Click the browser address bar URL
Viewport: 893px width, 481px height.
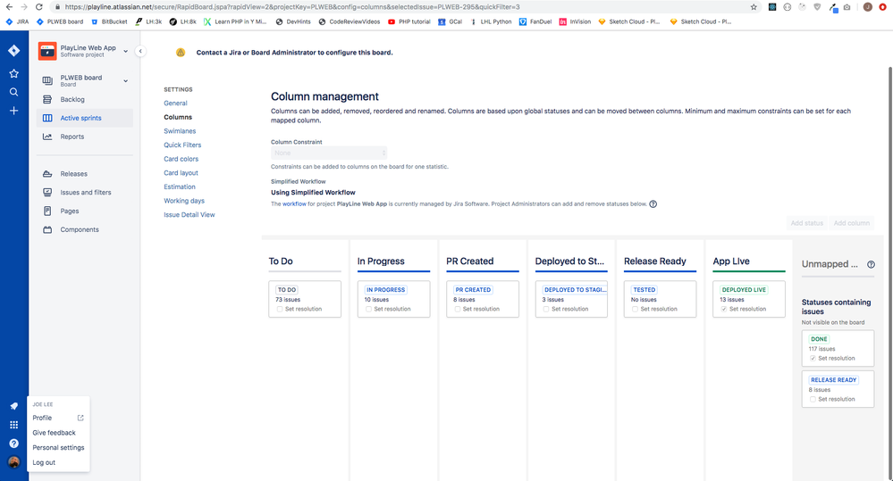(292, 7)
